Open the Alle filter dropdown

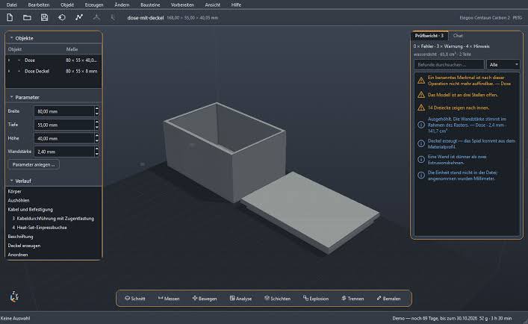point(503,65)
